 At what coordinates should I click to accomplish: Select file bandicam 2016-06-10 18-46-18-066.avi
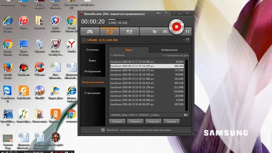(x=147, y=100)
